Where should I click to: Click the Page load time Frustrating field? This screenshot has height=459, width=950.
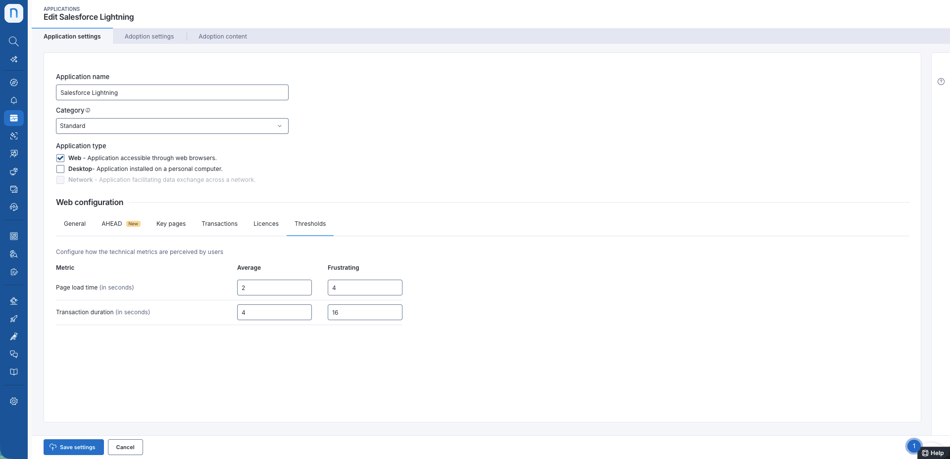coord(365,288)
